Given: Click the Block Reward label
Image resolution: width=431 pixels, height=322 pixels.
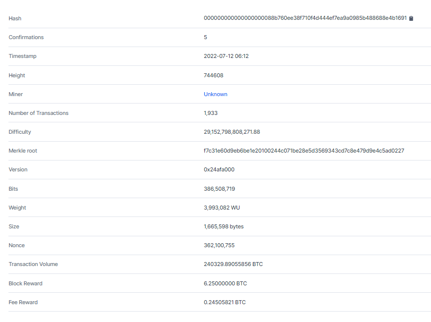Looking at the screenshot, I should click(26, 283).
